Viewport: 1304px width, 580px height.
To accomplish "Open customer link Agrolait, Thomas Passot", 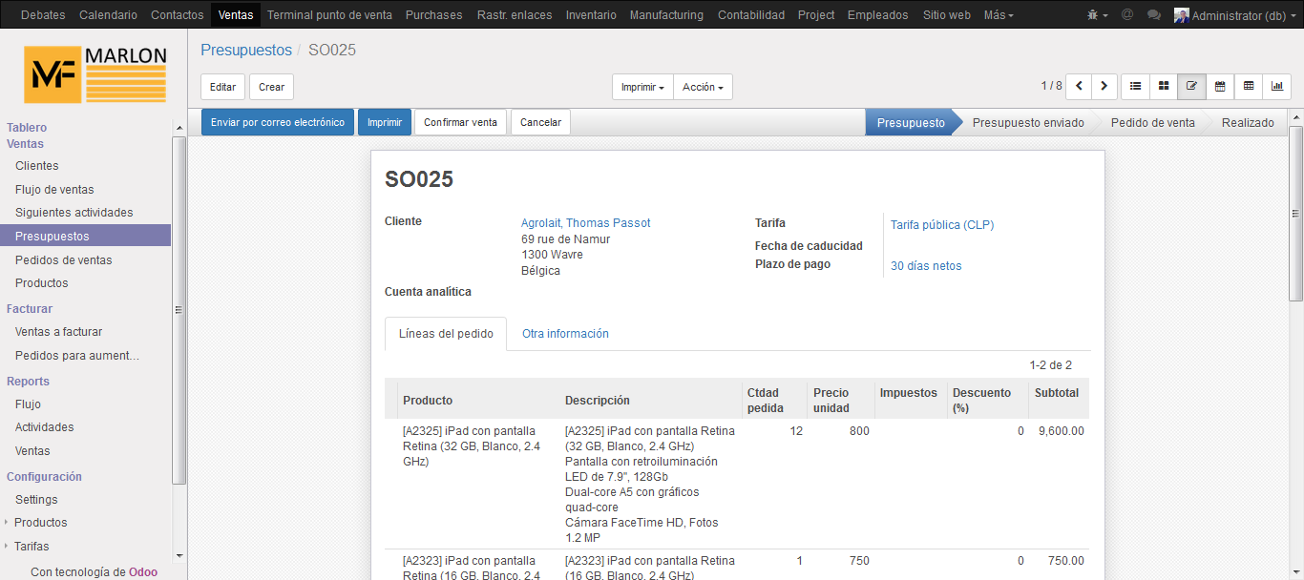I will pos(585,223).
